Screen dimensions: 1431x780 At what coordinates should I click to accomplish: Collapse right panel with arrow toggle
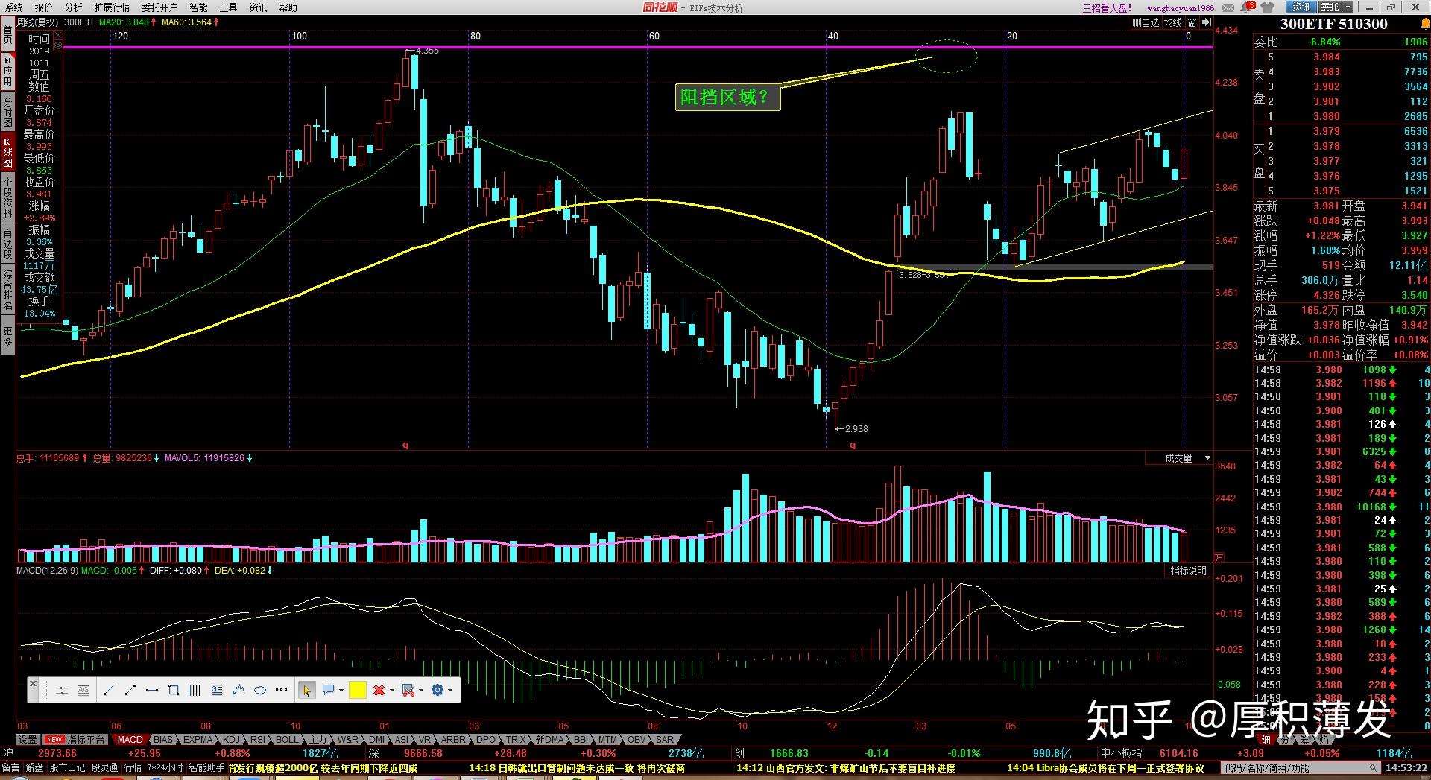tap(1206, 22)
